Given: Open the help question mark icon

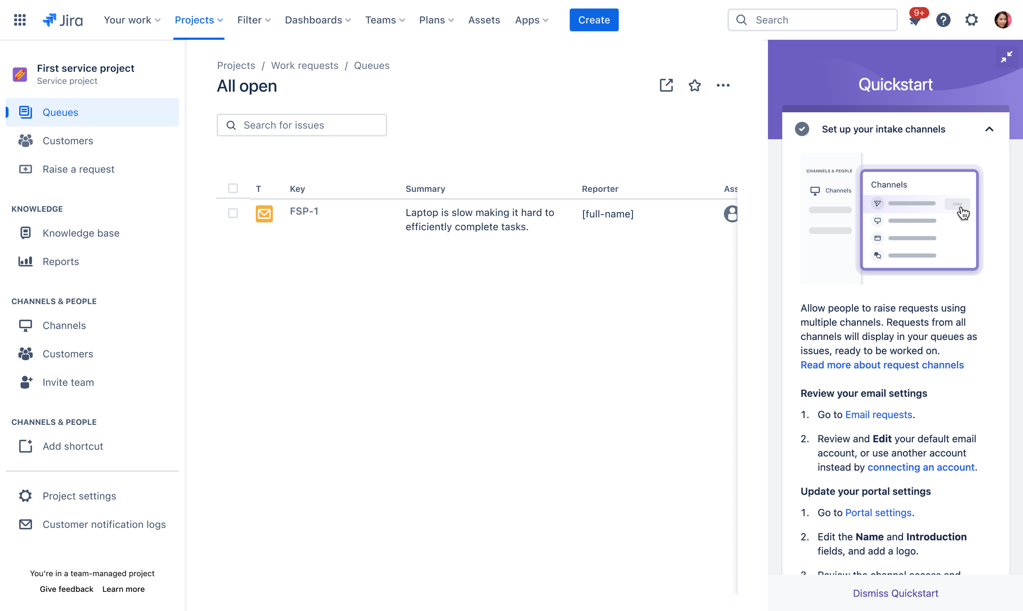Looking at the screenshot, I should [x=943, y=20].
